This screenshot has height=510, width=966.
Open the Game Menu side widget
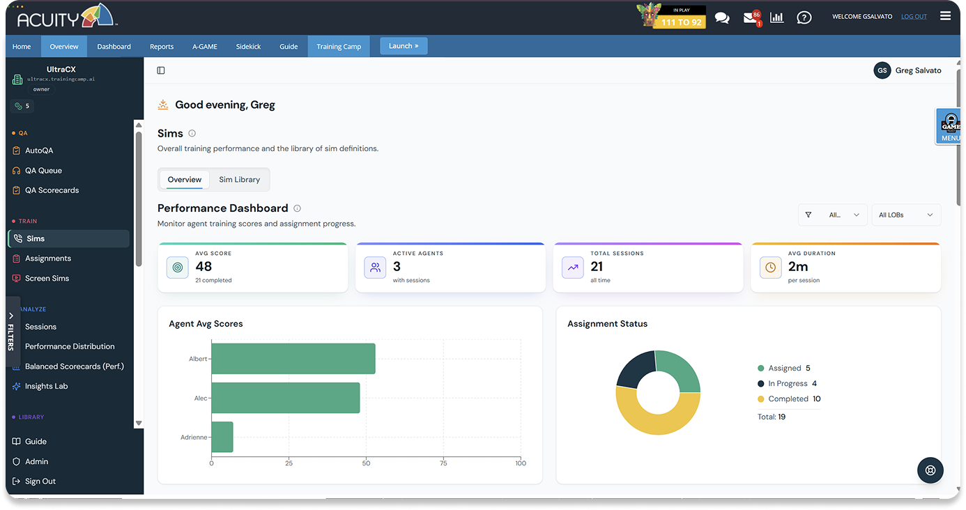point(949,126)
